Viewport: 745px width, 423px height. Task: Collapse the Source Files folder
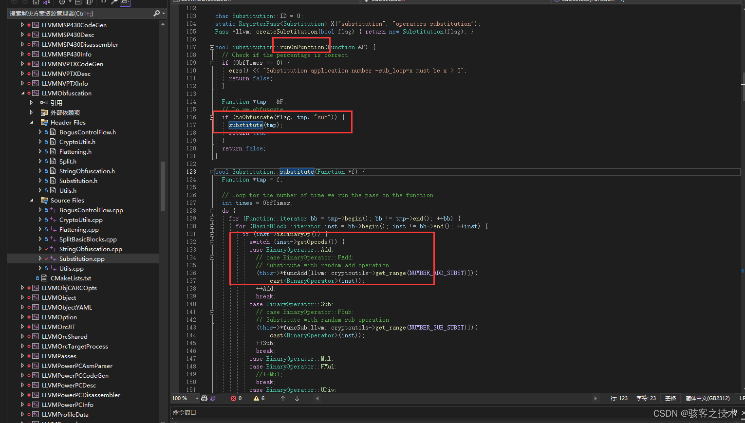(x=31, y=200)
